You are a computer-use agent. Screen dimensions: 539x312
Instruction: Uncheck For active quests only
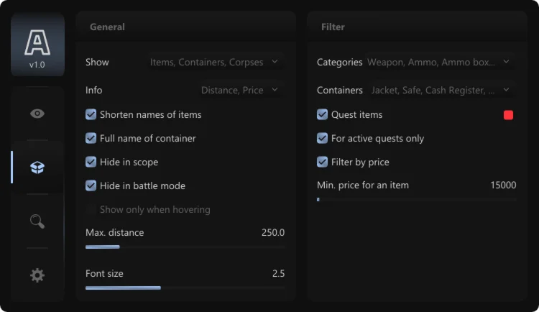tap(323, 138)
